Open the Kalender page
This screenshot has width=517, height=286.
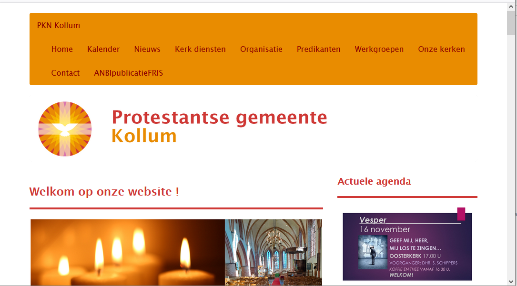click(103, 49)
